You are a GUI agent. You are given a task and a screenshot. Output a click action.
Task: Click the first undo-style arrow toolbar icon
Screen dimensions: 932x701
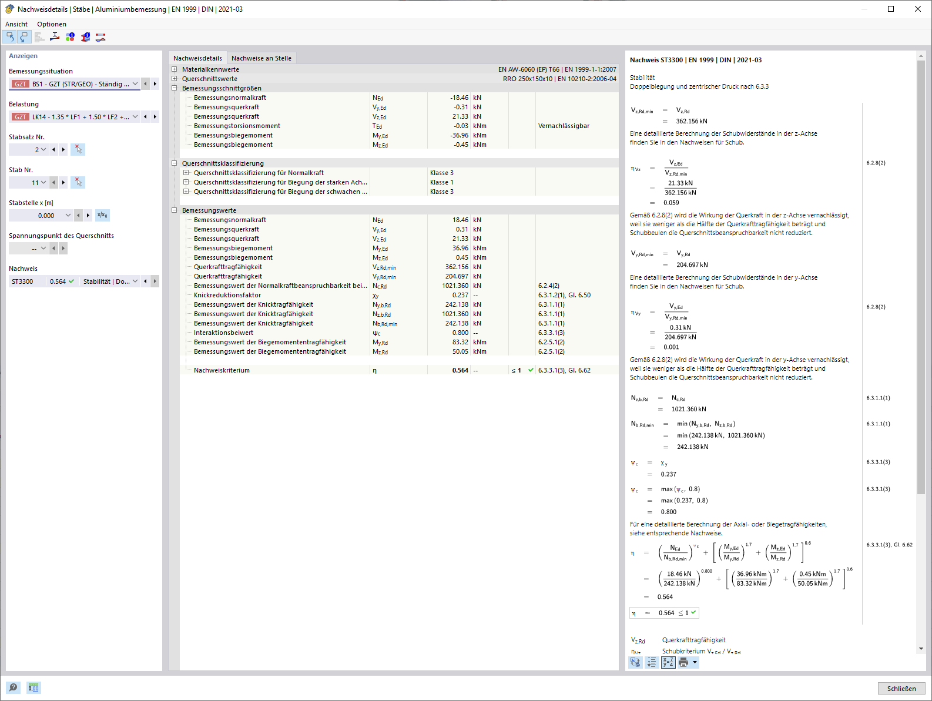[x=10, y=37]
